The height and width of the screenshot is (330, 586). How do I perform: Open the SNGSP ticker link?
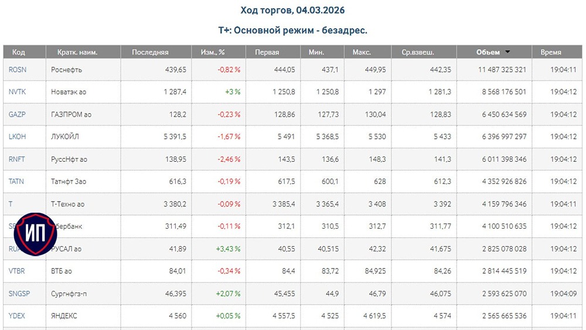[x=19, y=293]
